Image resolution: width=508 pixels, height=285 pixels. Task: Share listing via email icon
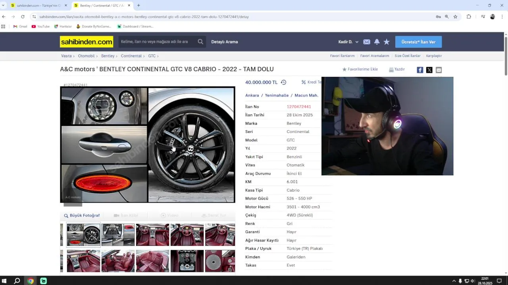pyautogui.click(x=439, y=70)
